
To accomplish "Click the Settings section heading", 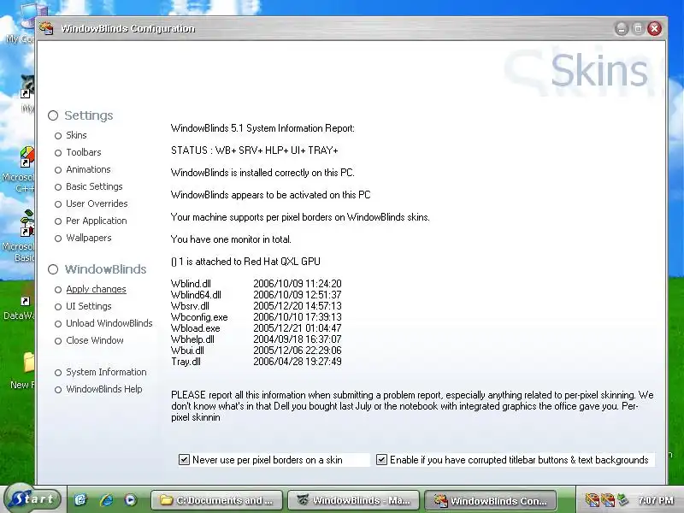I will pos(89,115).
